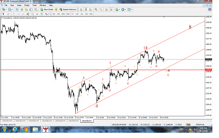This screenshot has height=138, width=219.
Task: Toggle the Expert Advisors button
Action: [68, 9]
